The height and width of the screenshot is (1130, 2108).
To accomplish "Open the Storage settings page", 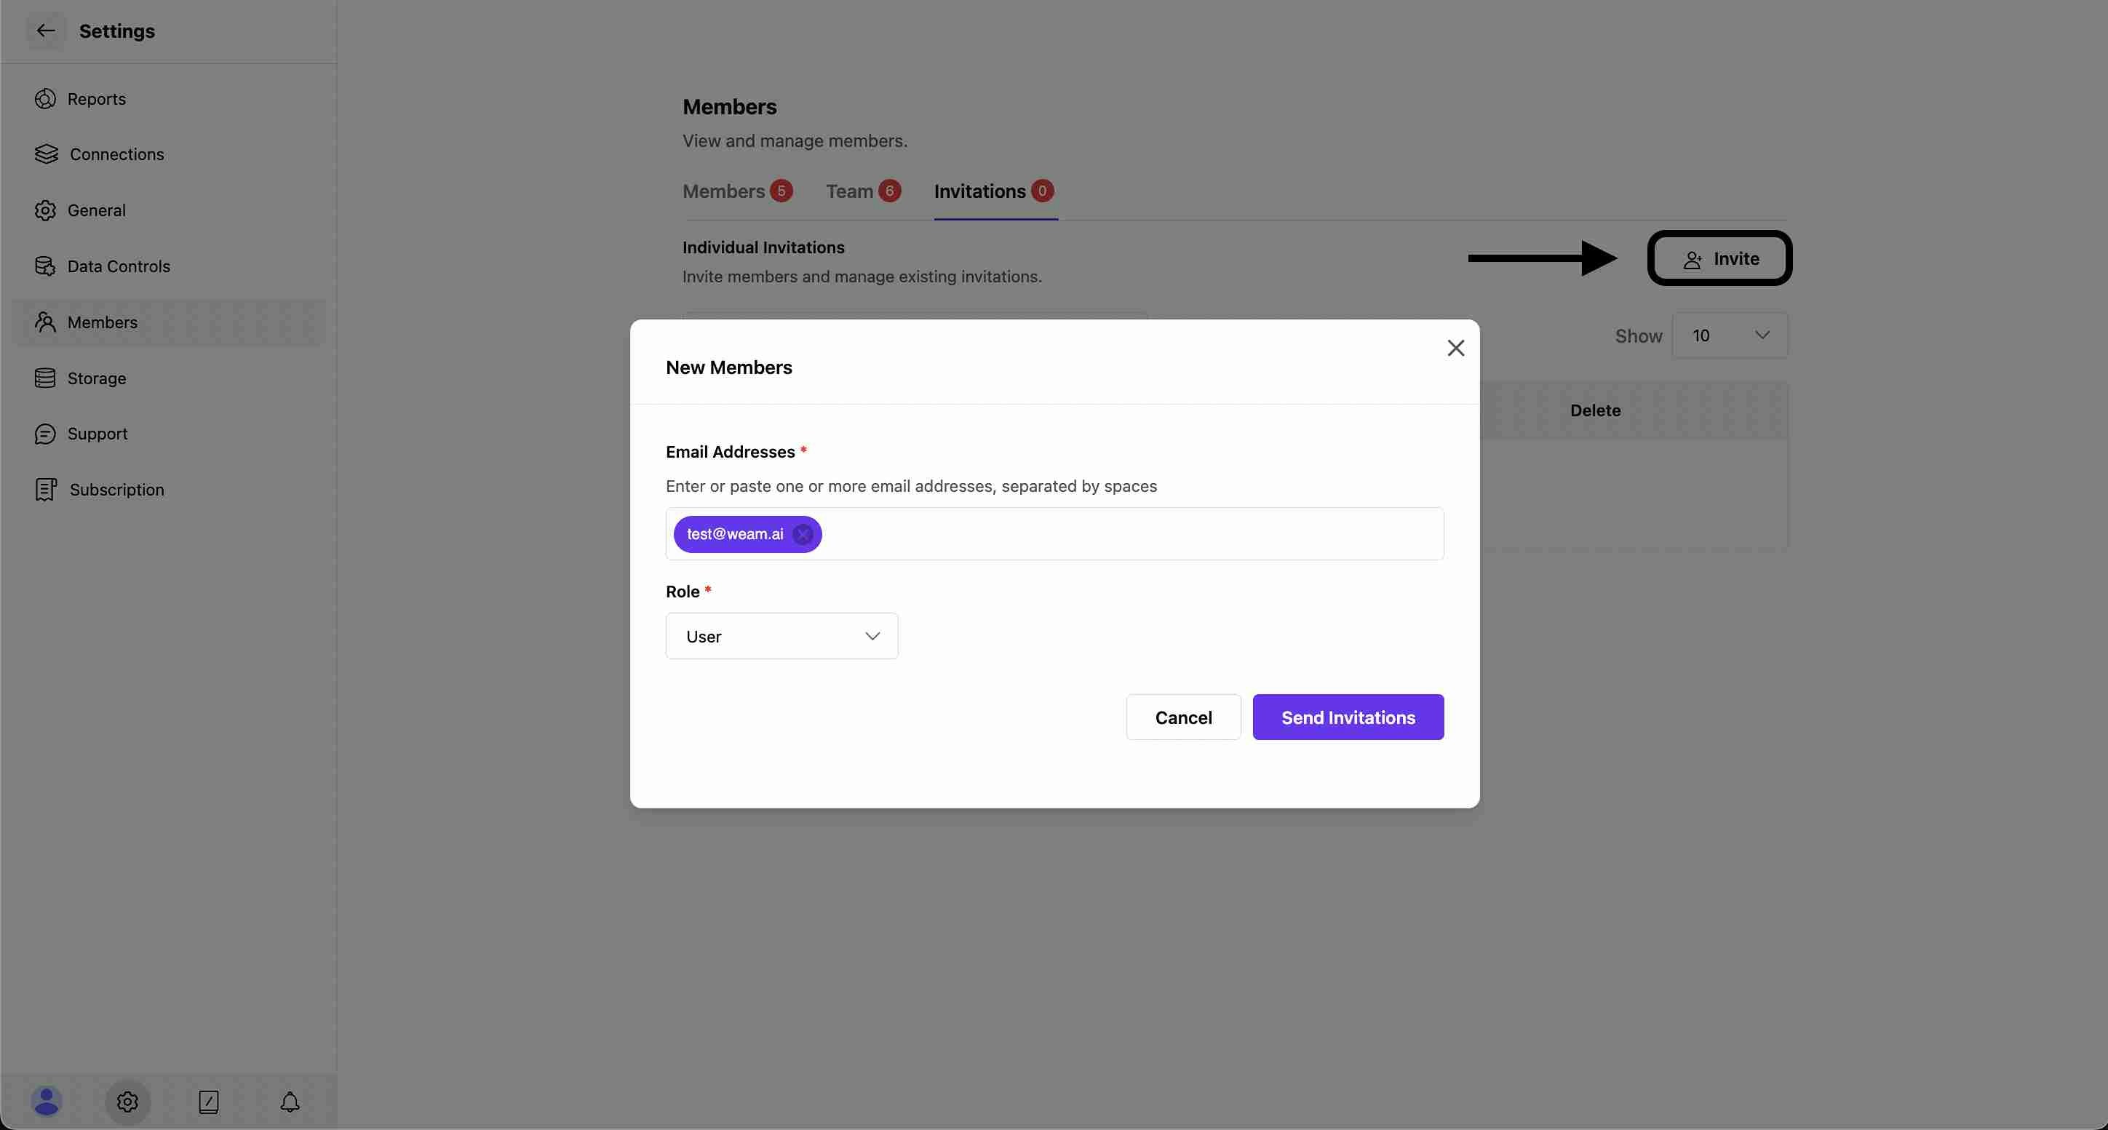I will tap(96, 379).
